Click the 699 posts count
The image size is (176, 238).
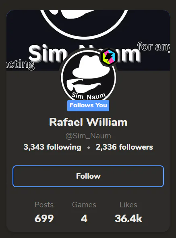point(44,219)
